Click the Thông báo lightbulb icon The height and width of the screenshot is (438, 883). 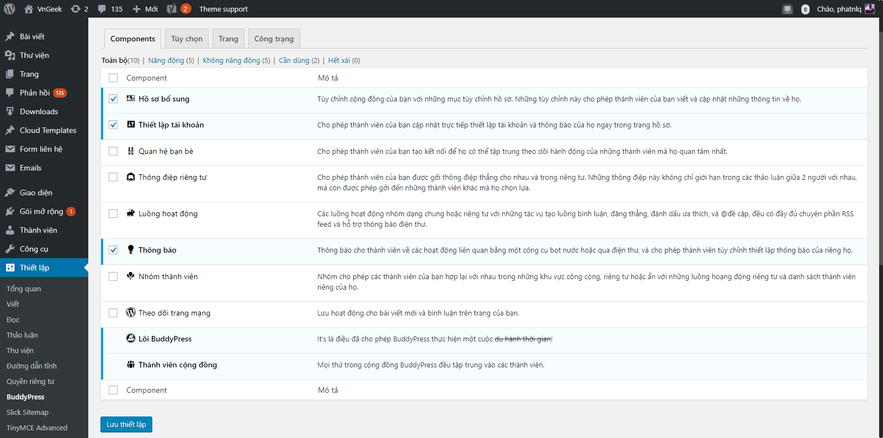131,249
